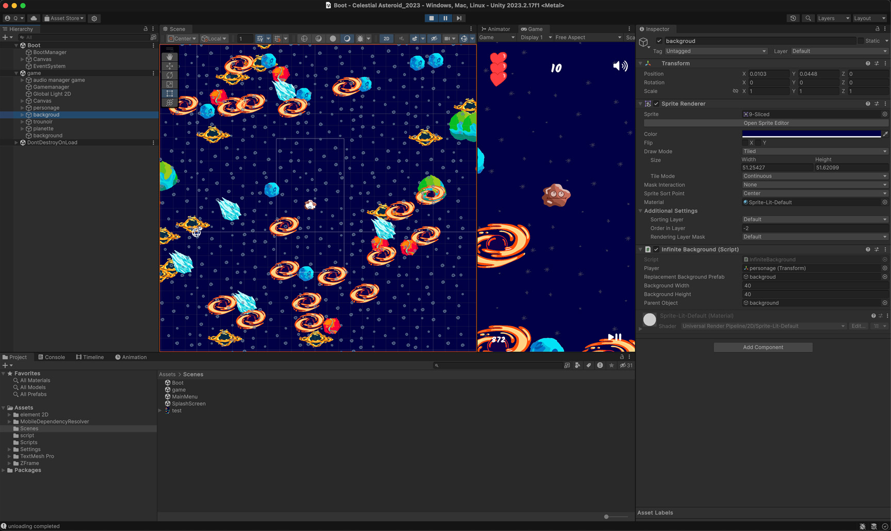
Task: Toggle Sprite Renderer enabled checkbox
Action: 656,104
